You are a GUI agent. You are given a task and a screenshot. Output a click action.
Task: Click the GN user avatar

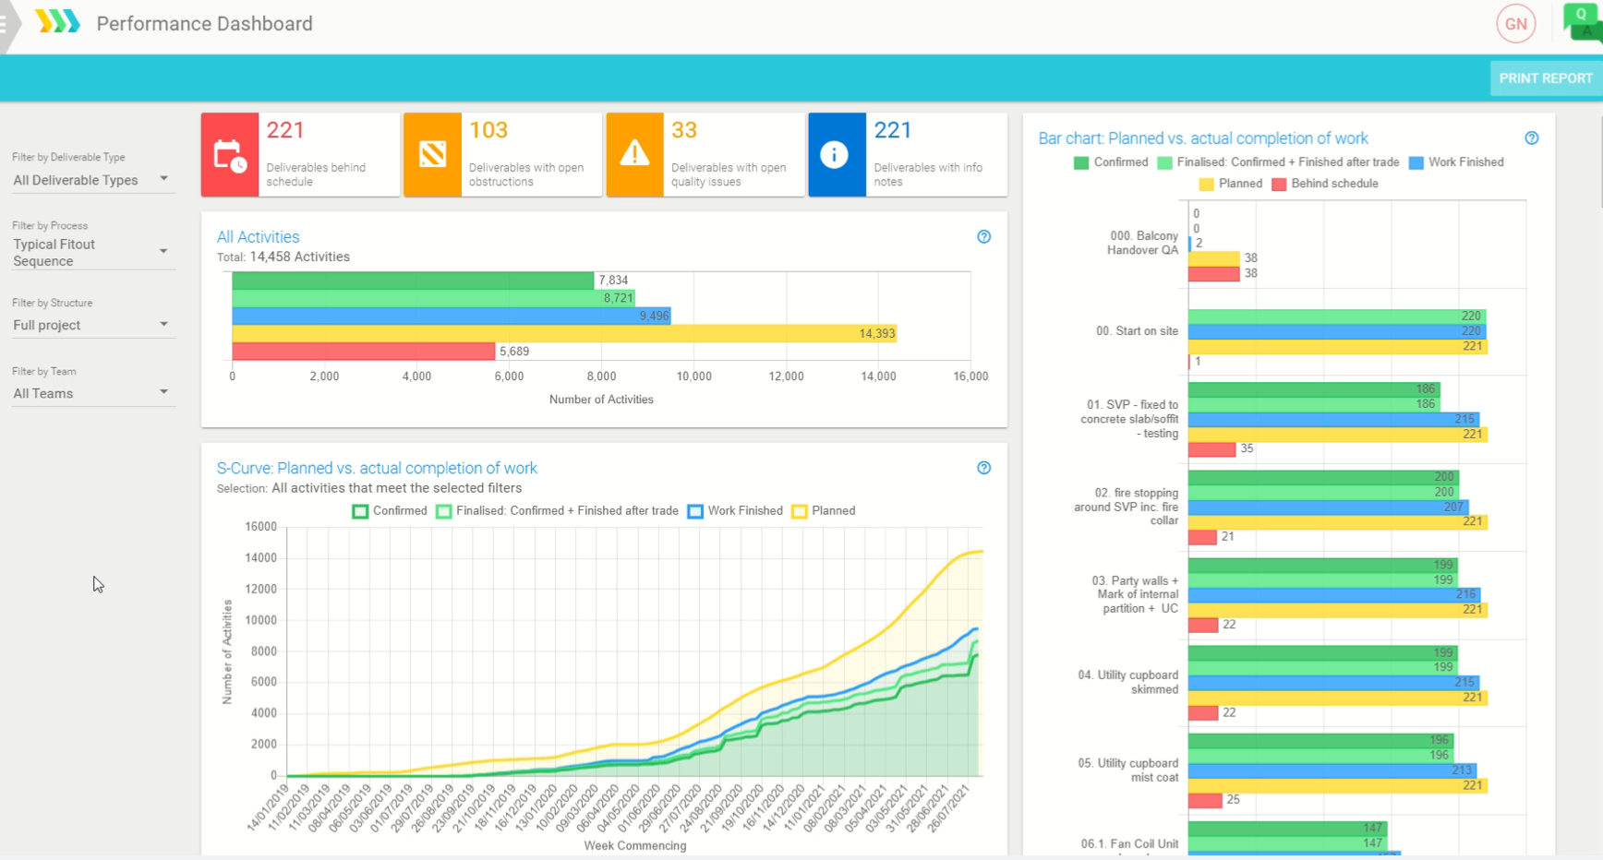coord(1515,24)
